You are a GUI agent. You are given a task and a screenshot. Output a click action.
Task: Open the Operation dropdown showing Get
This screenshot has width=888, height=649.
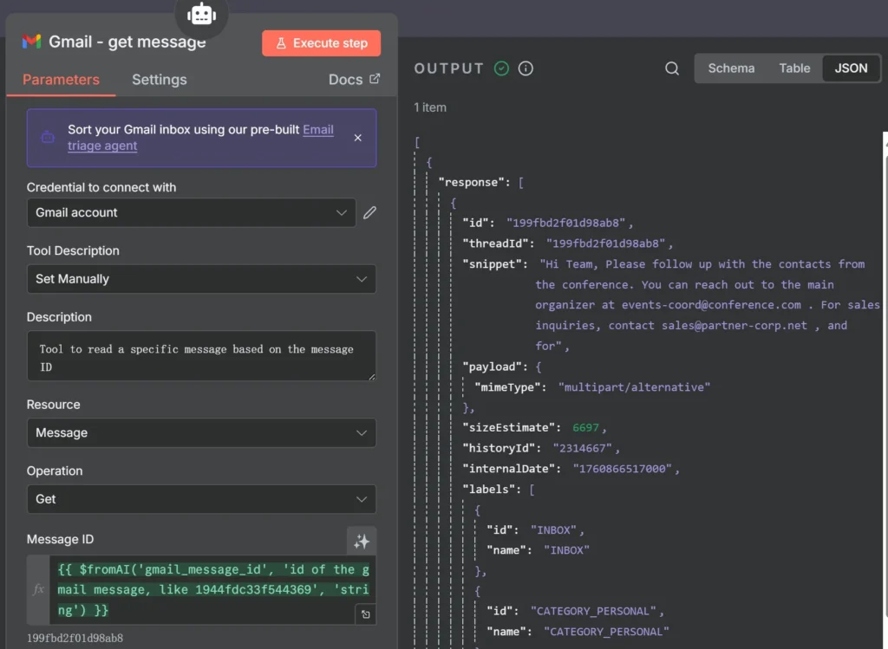(x=201, y=499)
